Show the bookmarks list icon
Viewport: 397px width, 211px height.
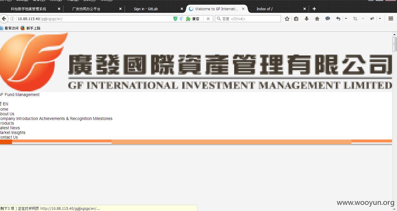coord(296,19)
